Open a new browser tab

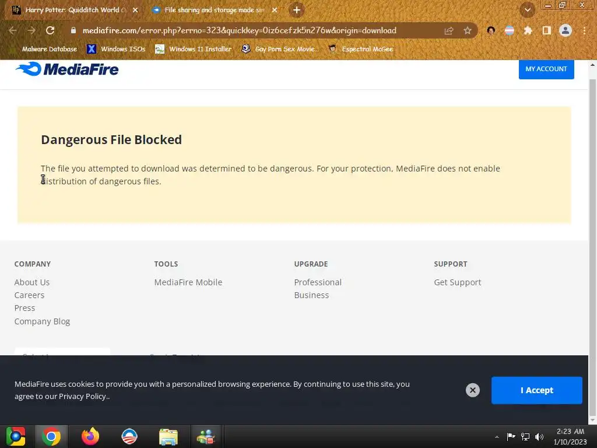(297, 10)
